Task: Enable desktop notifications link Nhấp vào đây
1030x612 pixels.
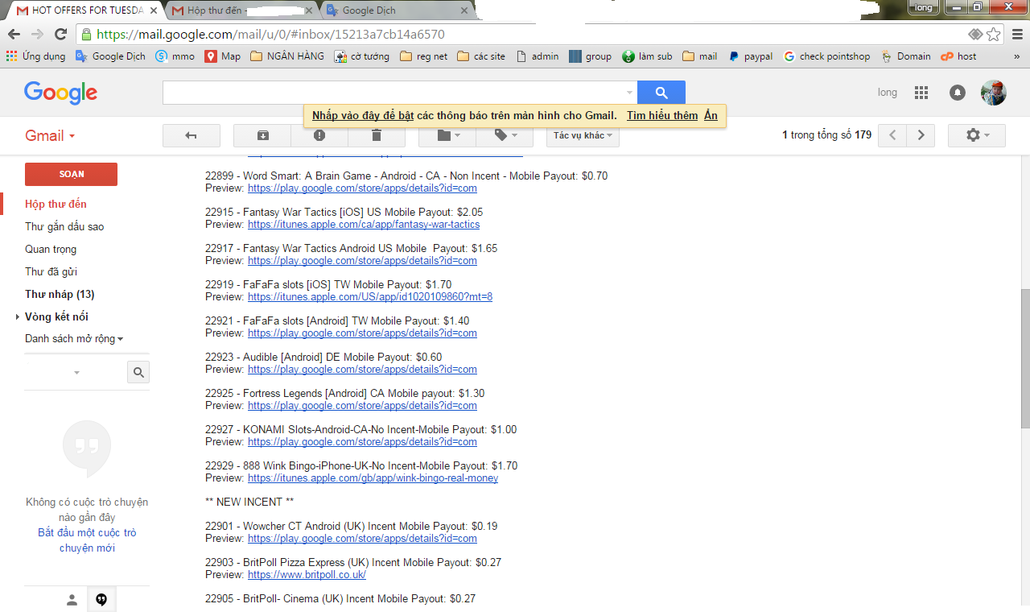Action: tap(363, 116)
